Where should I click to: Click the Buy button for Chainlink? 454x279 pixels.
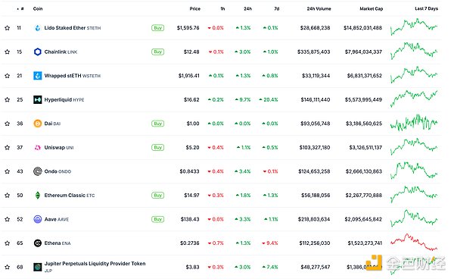coord(158,52)
